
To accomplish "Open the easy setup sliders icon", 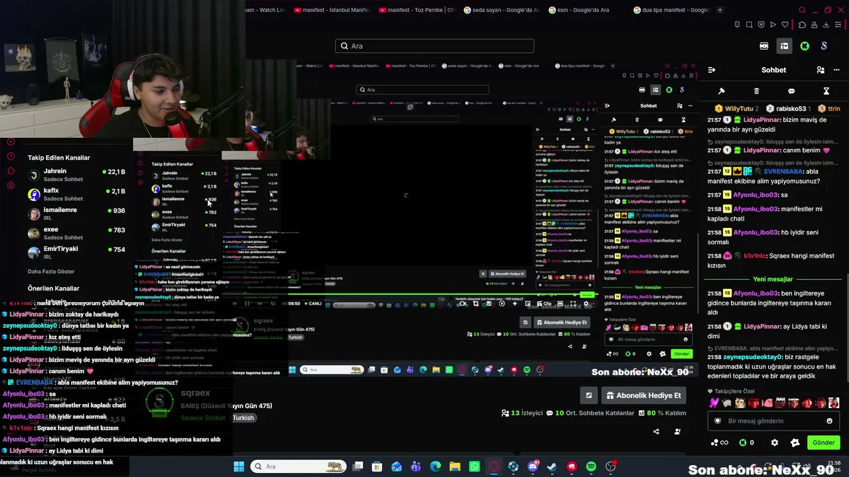I will (x=838, y=25).
